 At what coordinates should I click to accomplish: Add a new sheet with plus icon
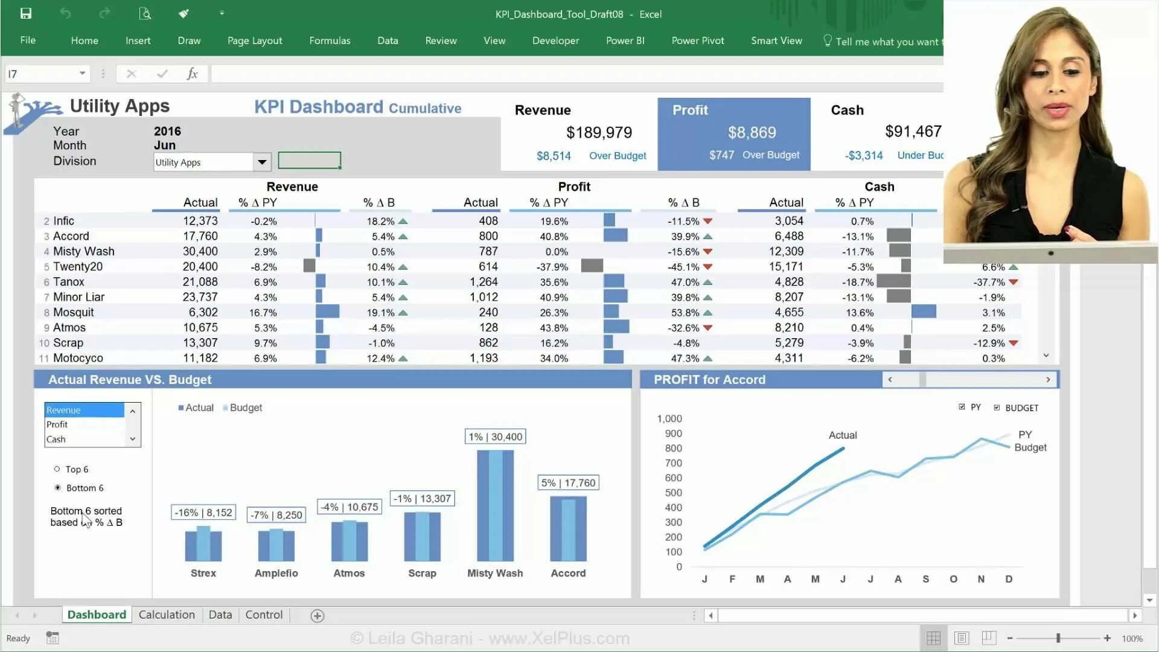coord(317,615)
